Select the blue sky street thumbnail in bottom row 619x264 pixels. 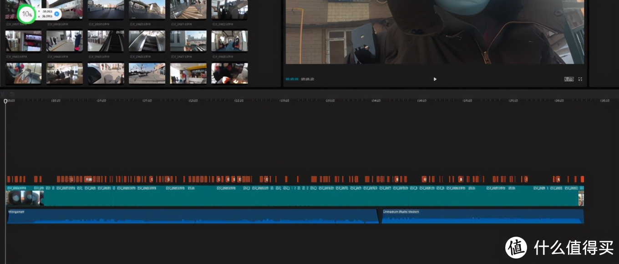(147, 73)
